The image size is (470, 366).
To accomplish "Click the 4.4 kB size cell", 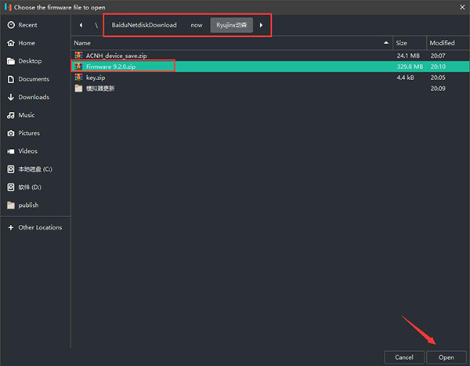I will pyautogui.click(x=405, y=78).
